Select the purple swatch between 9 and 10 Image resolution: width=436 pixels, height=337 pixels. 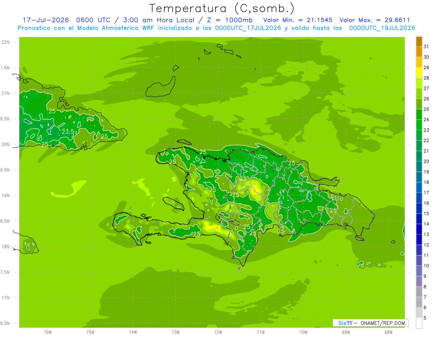pyautogui.click(x=419, y=271)
